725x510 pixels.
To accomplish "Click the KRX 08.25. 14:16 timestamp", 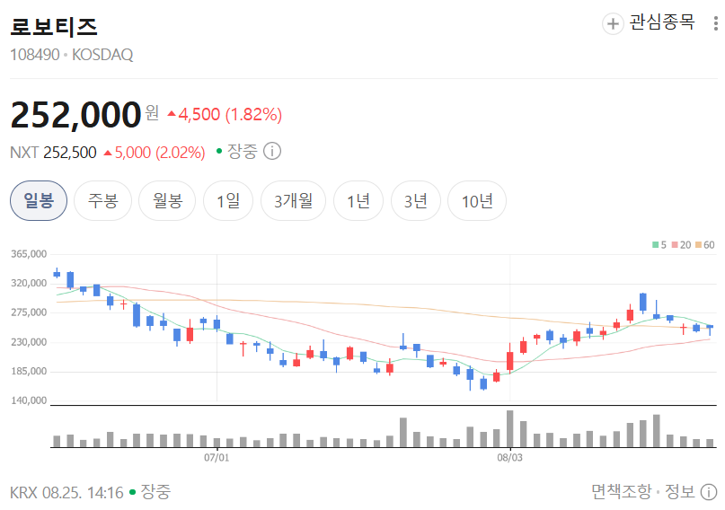I will pos(66,492).
